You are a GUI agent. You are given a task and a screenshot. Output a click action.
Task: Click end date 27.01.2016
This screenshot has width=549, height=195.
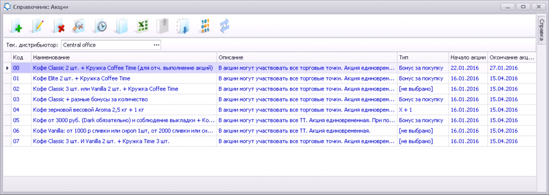click(512, 68)
